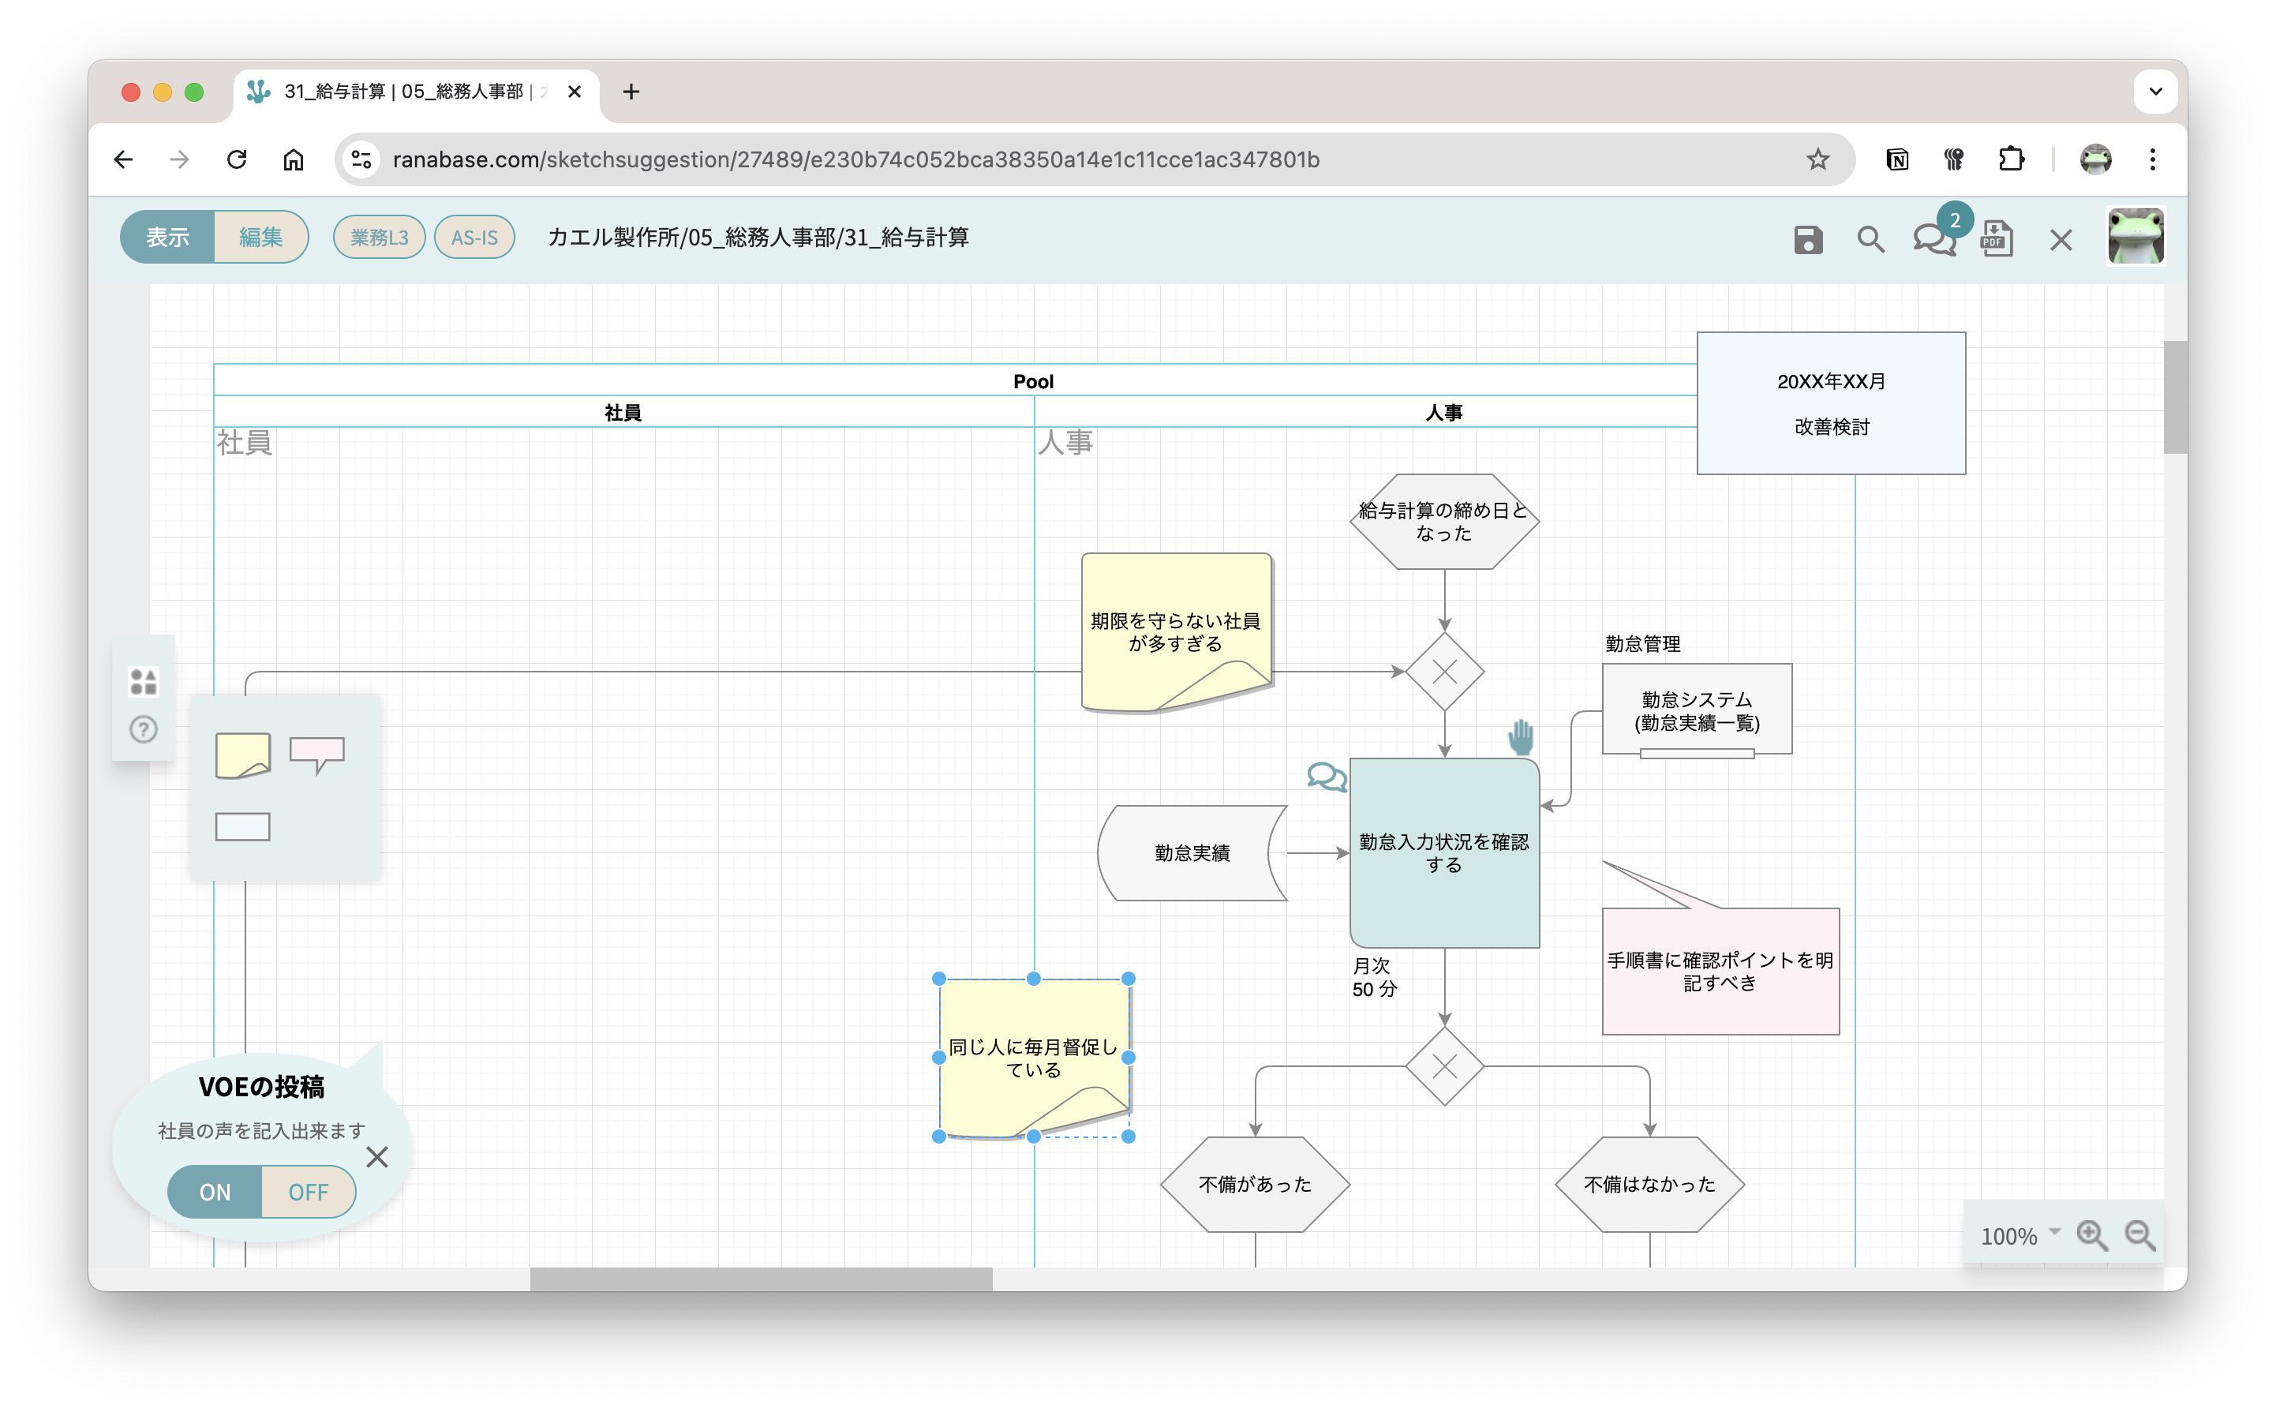The width and height of the screenshot is (2276, 1408).
Task: Click the 月次 50 分 label
Action: 1374,977
